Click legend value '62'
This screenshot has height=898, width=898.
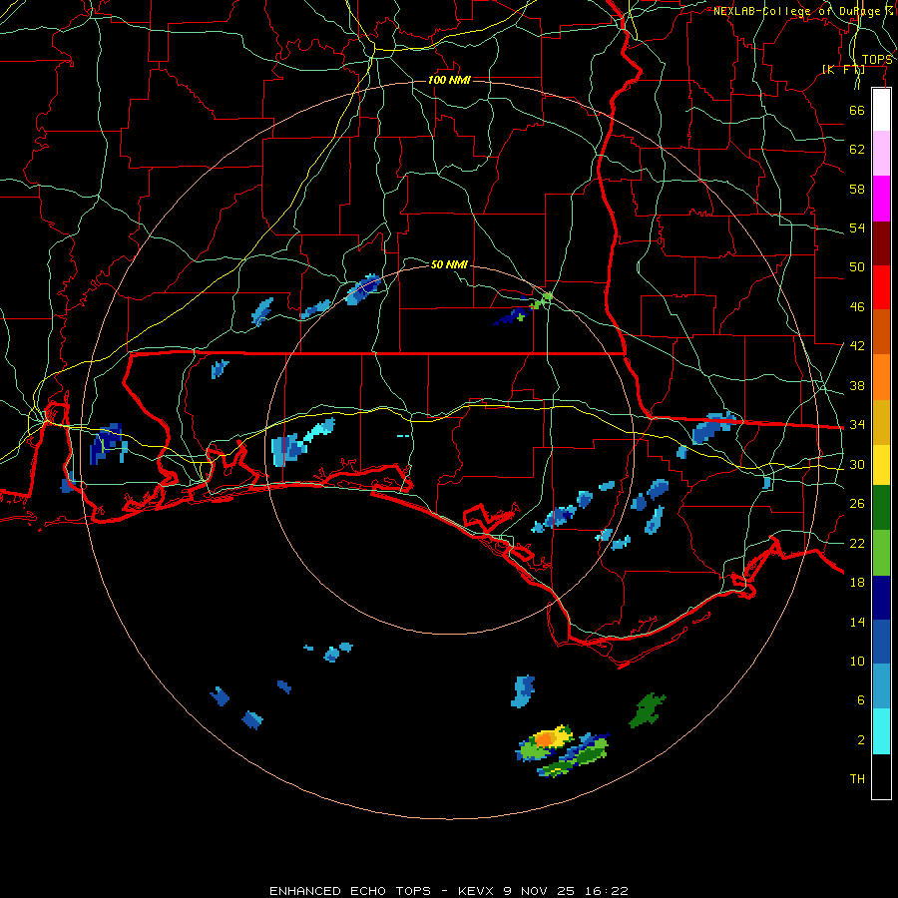857,150
